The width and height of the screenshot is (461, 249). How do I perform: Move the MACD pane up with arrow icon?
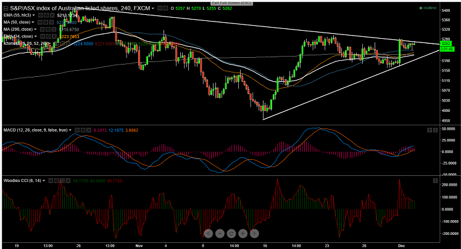(430, 130)
